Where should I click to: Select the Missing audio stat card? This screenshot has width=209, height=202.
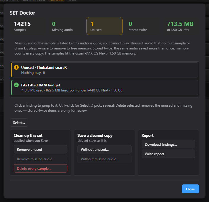(x=66, y=26)
